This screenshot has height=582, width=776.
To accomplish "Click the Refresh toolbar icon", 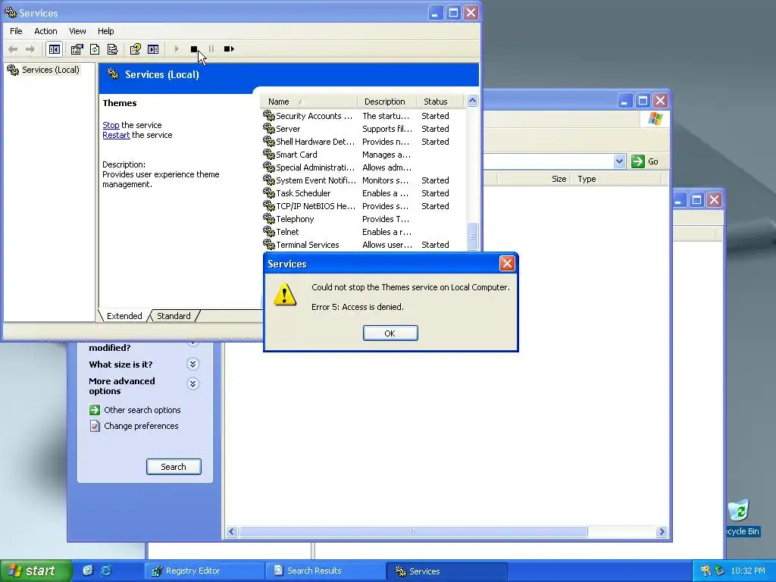I will coord(95,49).
